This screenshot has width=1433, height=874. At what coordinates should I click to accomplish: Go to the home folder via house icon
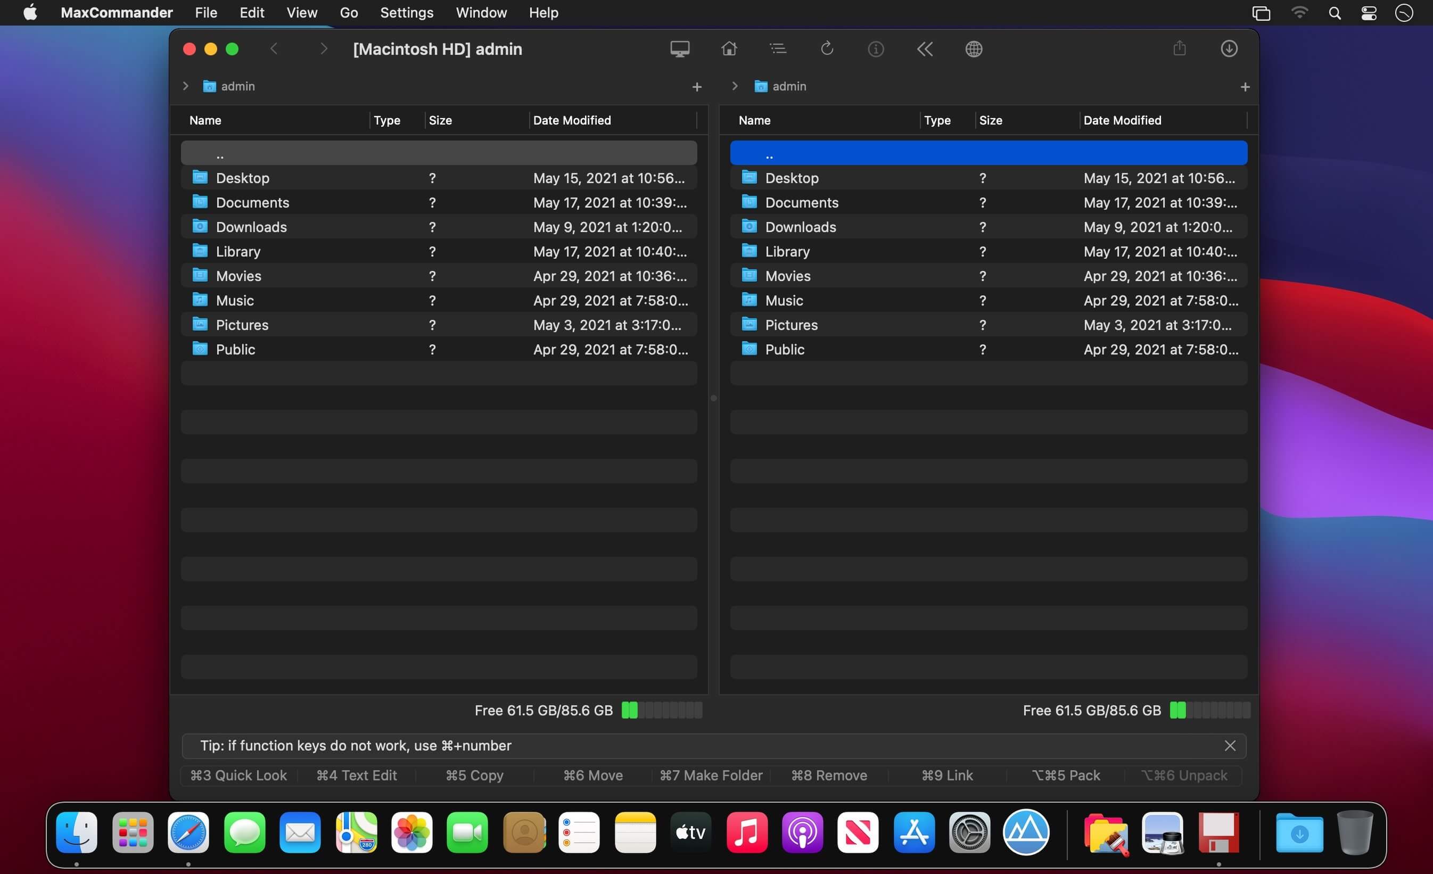click(729, 49)
